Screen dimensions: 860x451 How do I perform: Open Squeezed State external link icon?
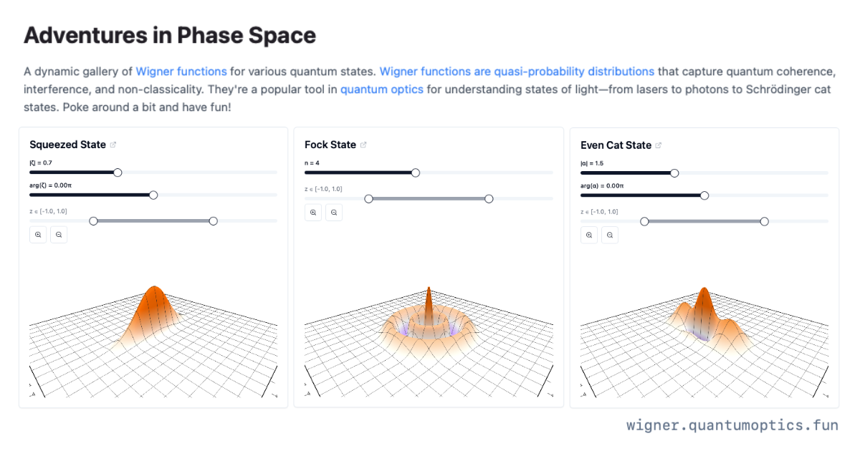[x=113, y=145]
